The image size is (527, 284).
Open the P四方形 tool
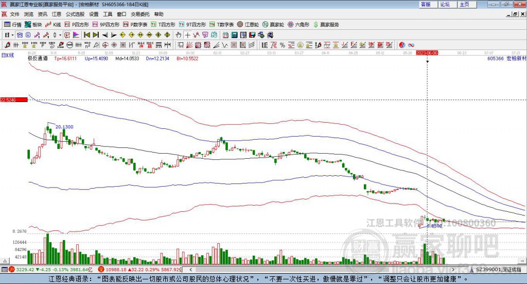[77, 25]
